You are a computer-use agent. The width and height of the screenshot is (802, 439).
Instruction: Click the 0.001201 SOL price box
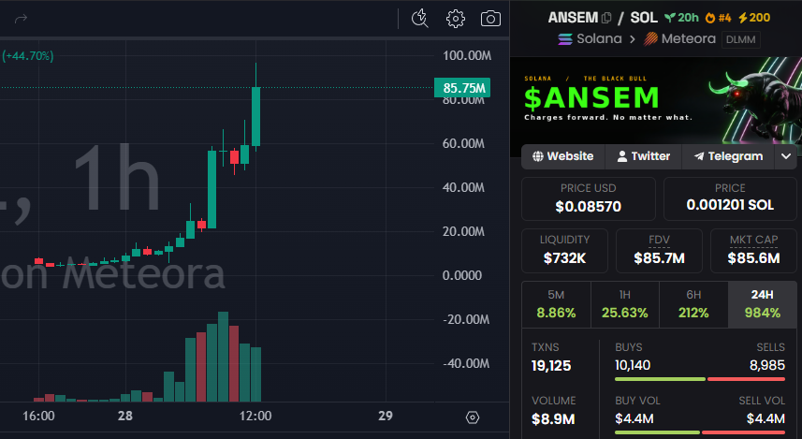[730, 198]
